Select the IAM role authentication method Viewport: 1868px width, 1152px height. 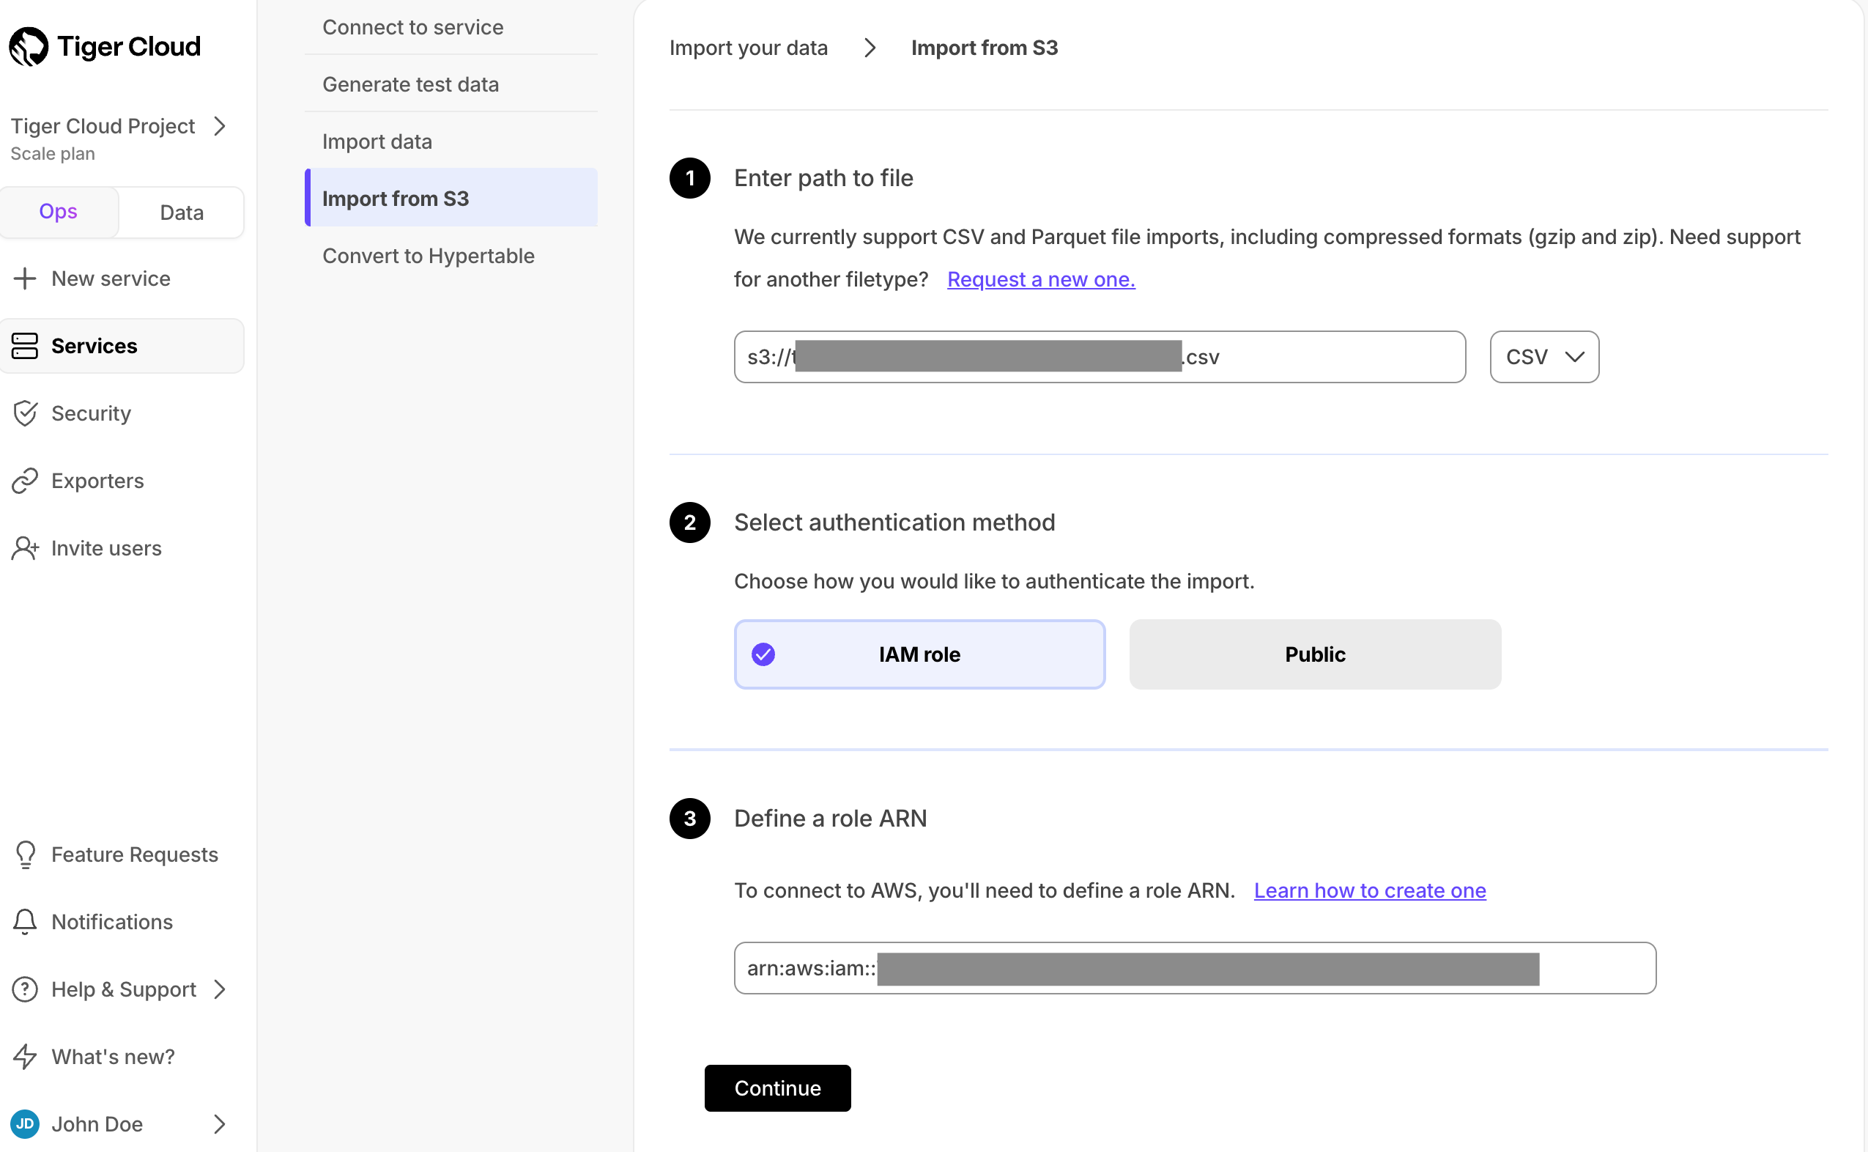tap(919, 654)
